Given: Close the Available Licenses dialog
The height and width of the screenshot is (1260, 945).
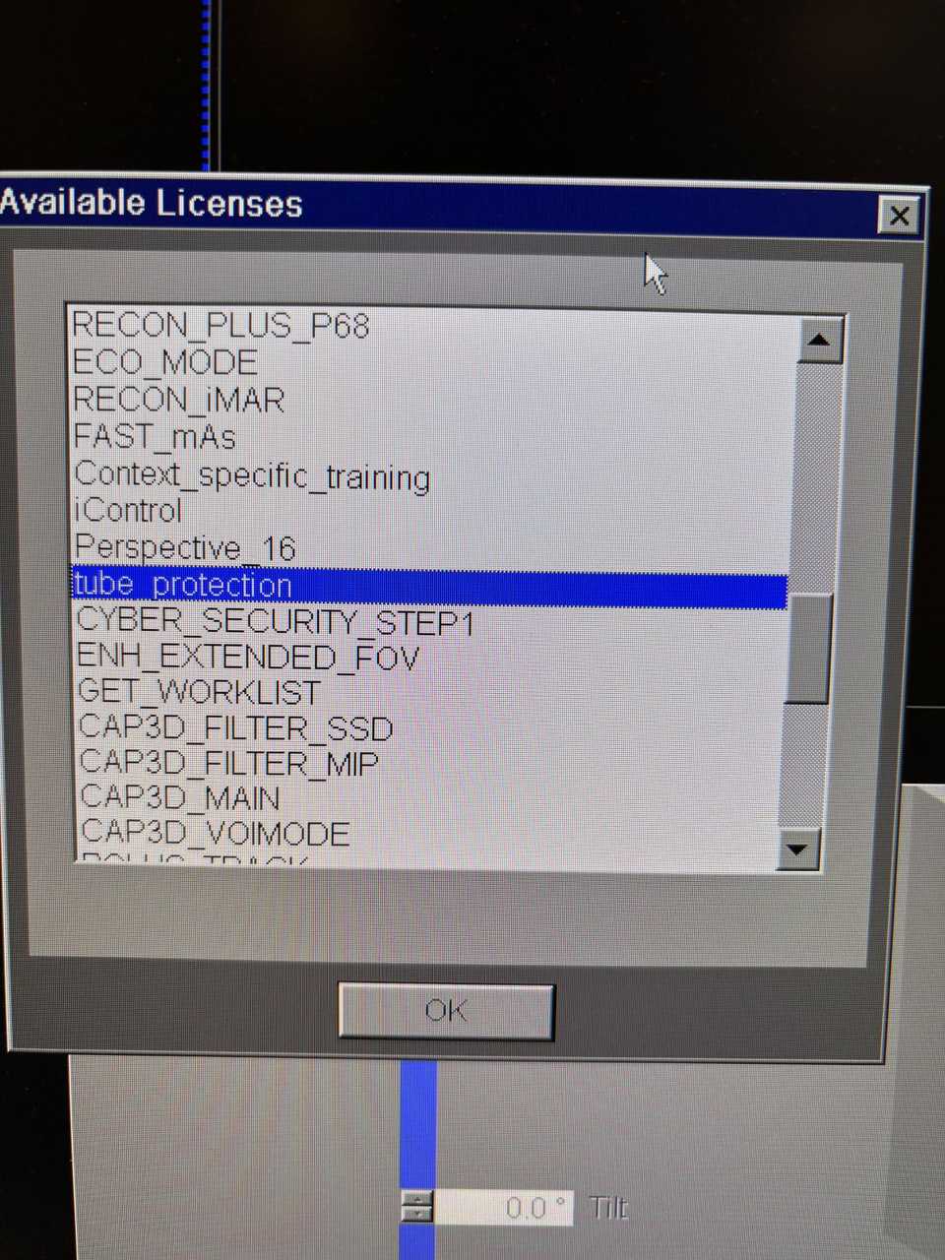Looking at the screenshot, I should 898,216.
